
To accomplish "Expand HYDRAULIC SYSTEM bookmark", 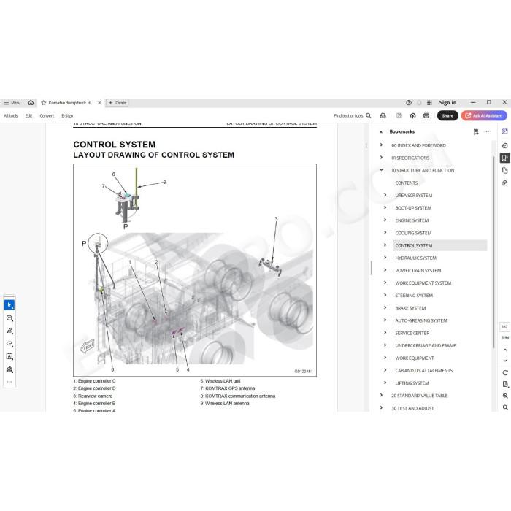I will click(385, 258).
